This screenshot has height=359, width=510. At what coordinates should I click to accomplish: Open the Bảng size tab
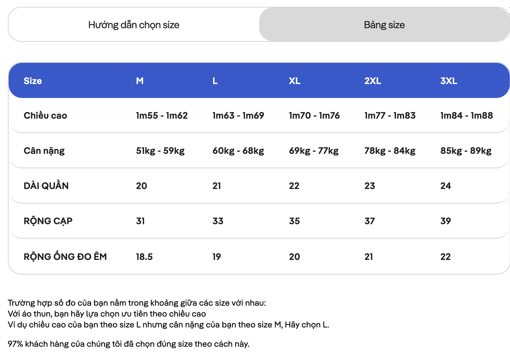(384, 25)
